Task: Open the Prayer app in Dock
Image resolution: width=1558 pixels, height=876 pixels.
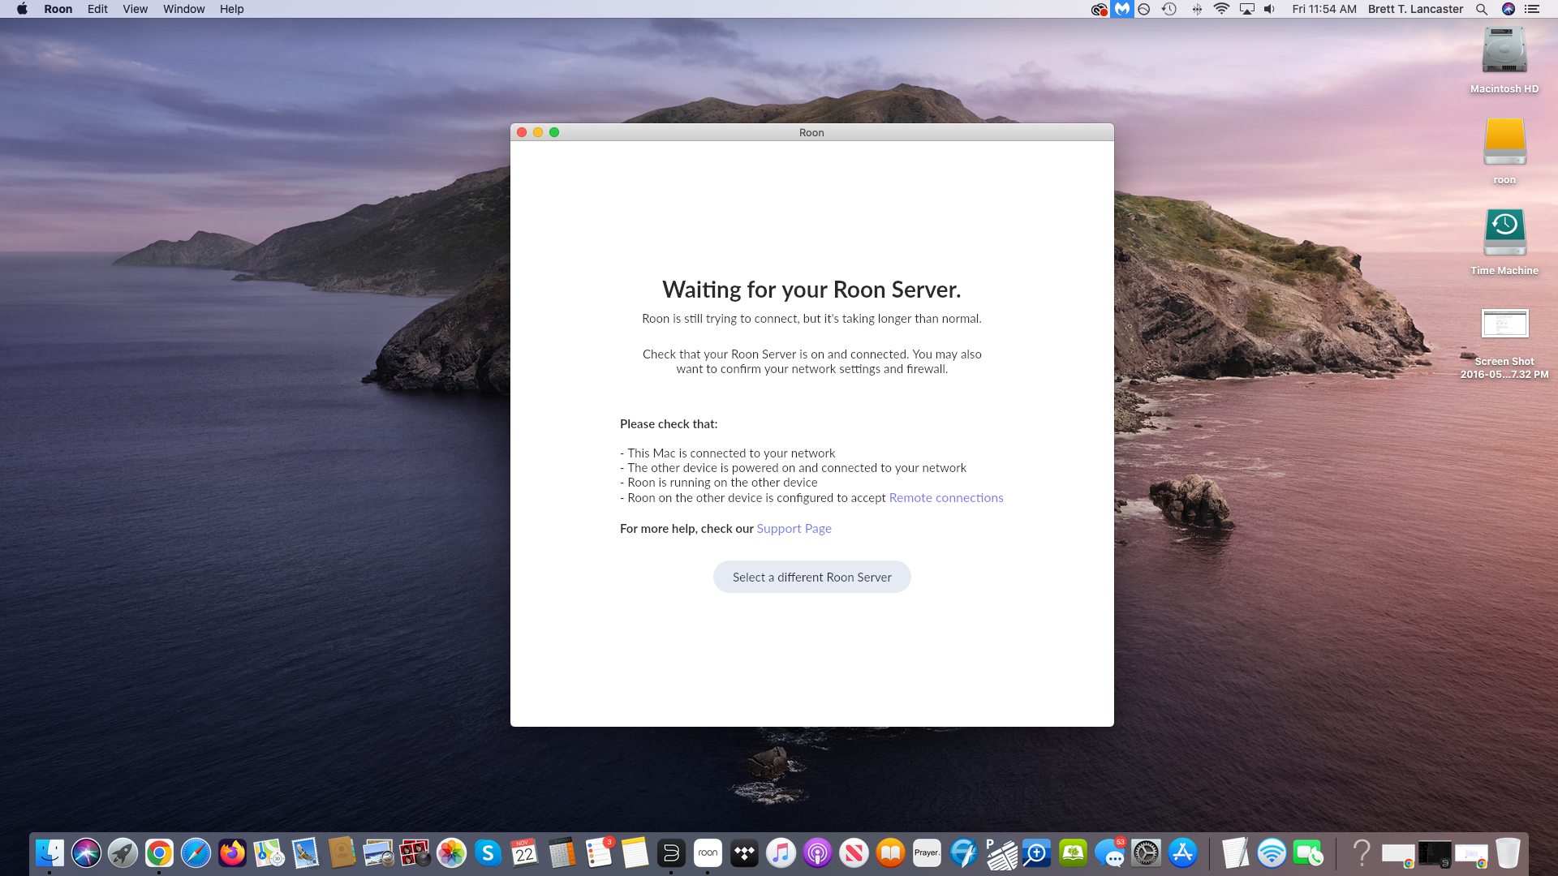Action: (x=927, y=852)
